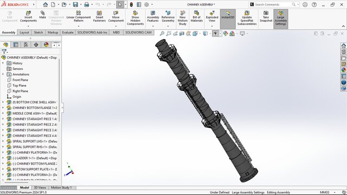Select Top Plane in tree
Image resolution: width=347 pixels, height=195 pixels.
[20, 86]
